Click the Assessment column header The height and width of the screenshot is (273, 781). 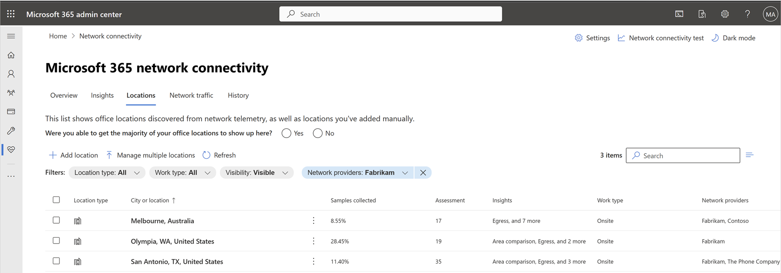pos(450,200)
